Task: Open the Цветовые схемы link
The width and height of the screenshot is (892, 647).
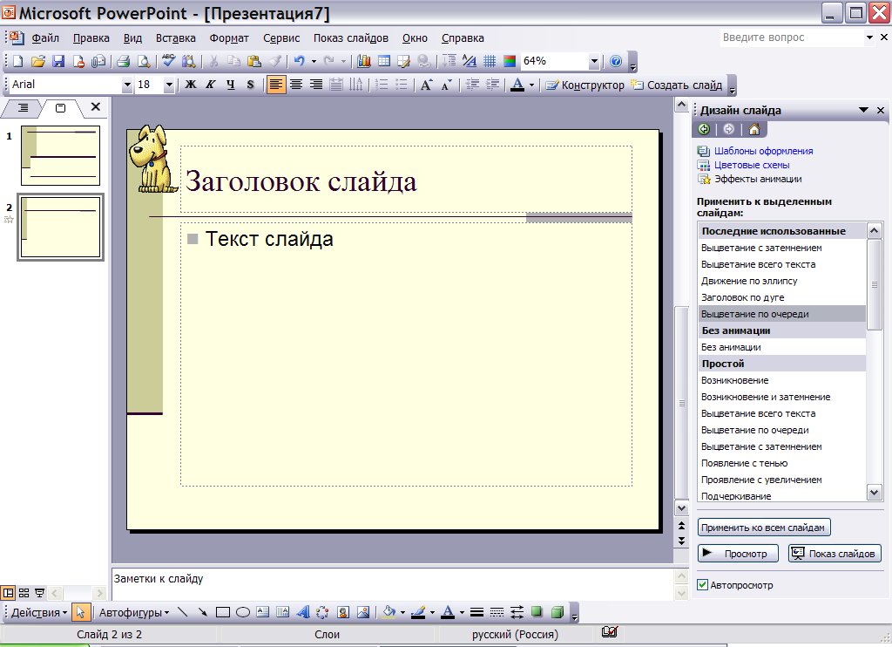Action: 752,165
